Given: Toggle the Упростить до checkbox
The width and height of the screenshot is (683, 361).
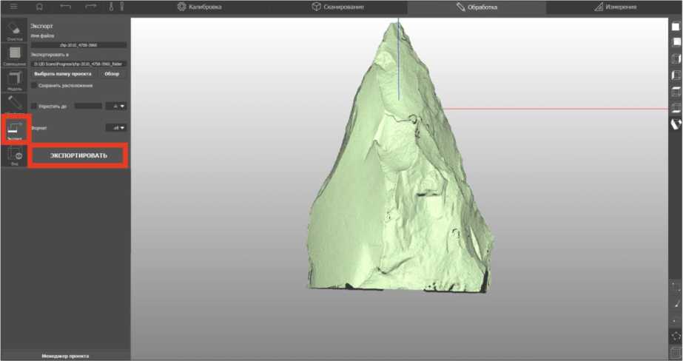Looking at the screenshot, I should coord(34,106).
